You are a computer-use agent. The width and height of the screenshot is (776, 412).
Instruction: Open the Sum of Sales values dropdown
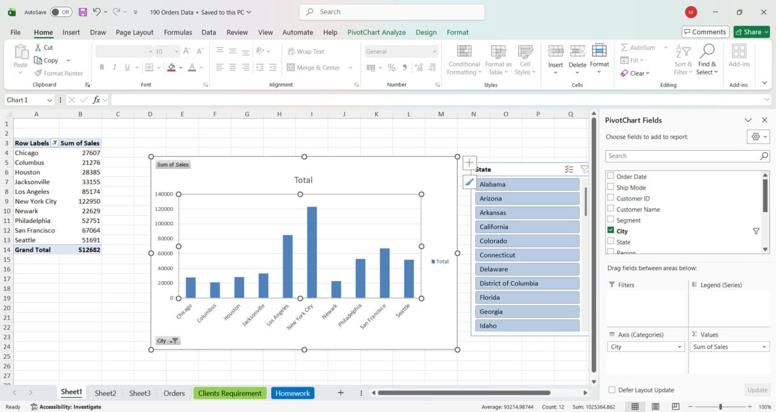coord(764,347)
